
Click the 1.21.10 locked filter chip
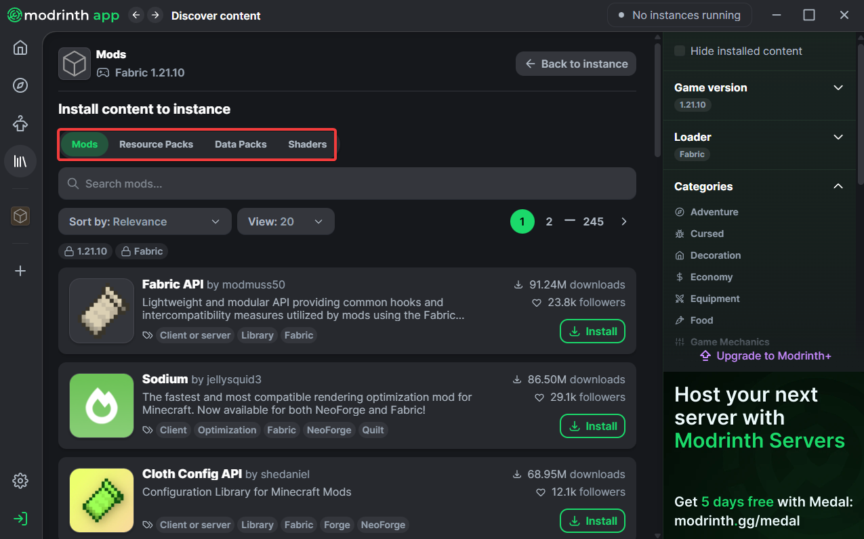click(x=85, y=251)
